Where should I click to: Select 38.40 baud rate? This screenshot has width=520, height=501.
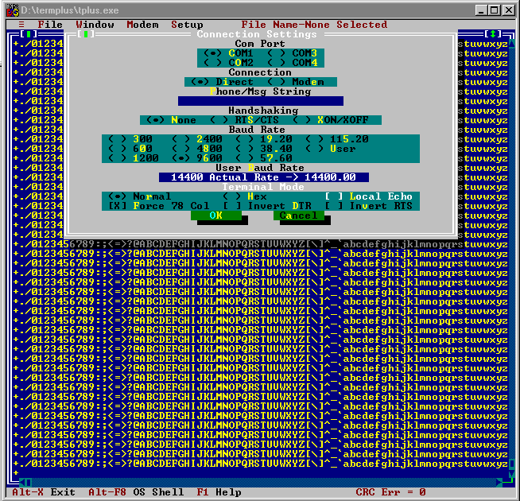(x=264, y=149)
